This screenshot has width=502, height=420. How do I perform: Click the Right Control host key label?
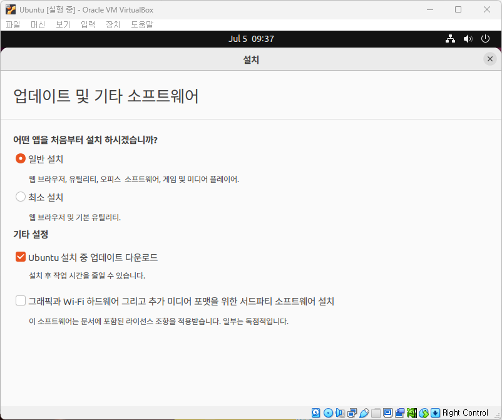[x=465, y=412]
